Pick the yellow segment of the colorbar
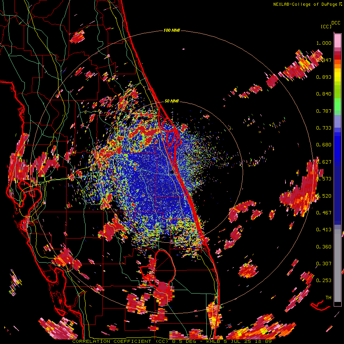 [338, 75]
